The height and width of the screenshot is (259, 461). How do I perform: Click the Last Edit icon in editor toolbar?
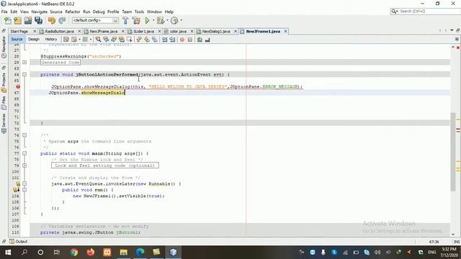click(x=66, y=40)
